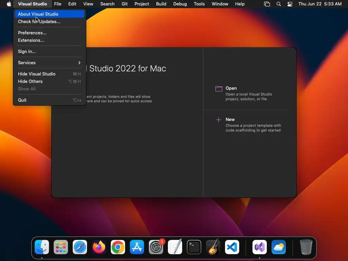Open Finder from the Dock
This screenshot has height=261, width=348.
(x=42, y=247)
